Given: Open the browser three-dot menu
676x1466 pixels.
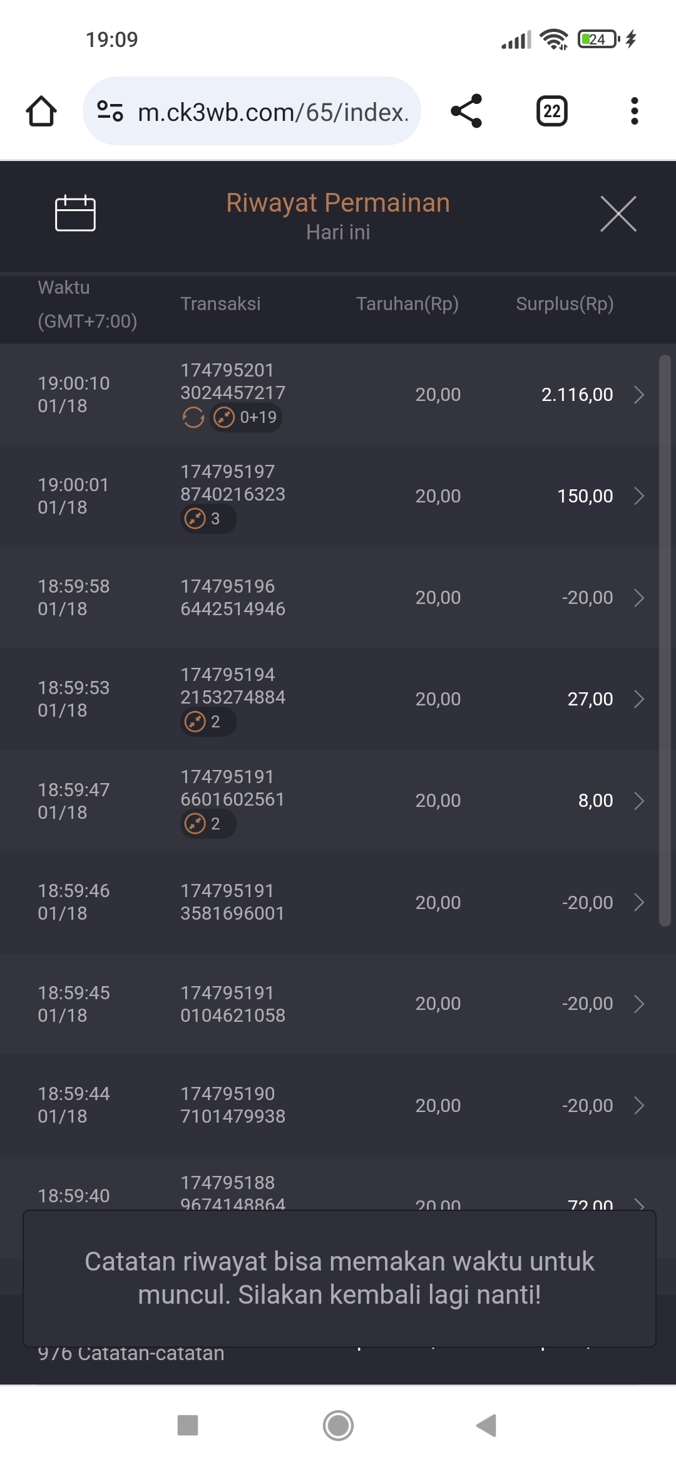Looking at the screenshot, I should [x=634, y=112].
